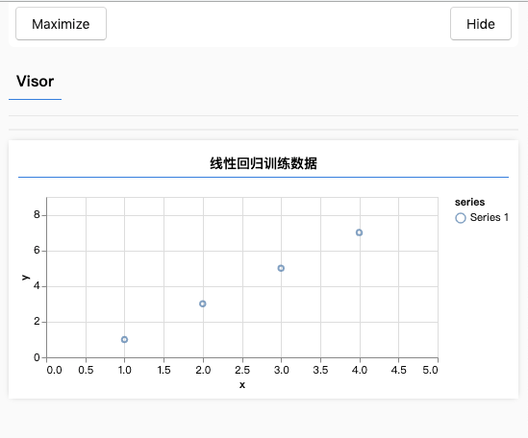Click the 4.5 tick label on x axis
This screenshot has width=528, height=438.
398,370
